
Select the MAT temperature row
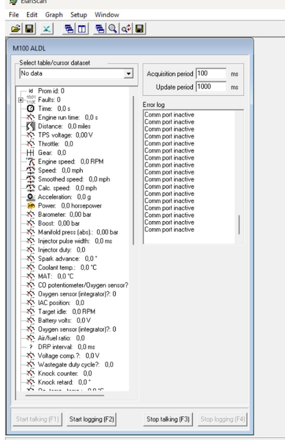[x=55, y=276]
